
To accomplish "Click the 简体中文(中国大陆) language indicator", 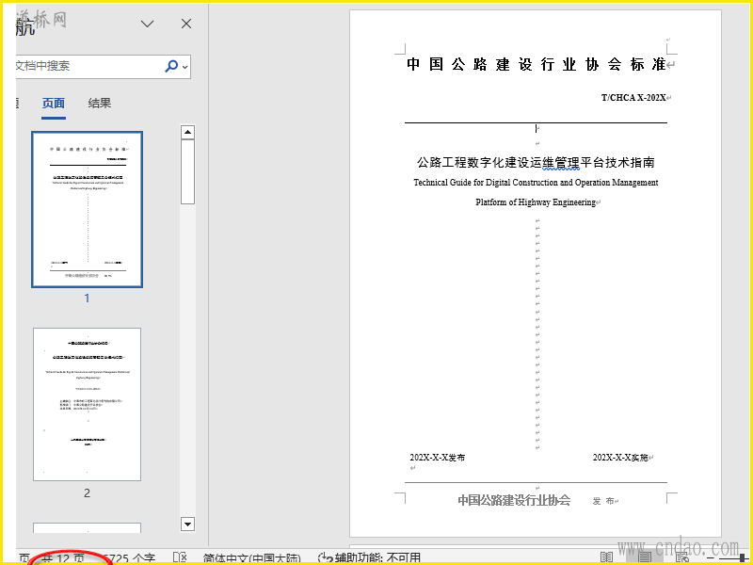I will 251,559.
